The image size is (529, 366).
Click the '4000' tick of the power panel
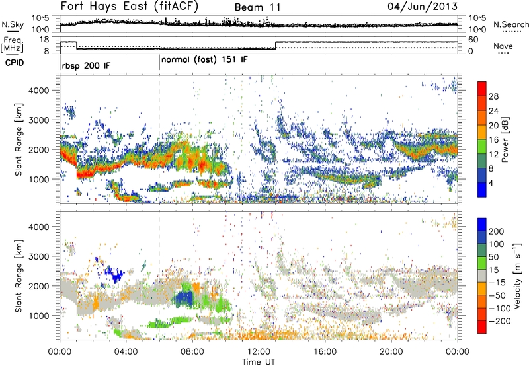tap(38, 91)
